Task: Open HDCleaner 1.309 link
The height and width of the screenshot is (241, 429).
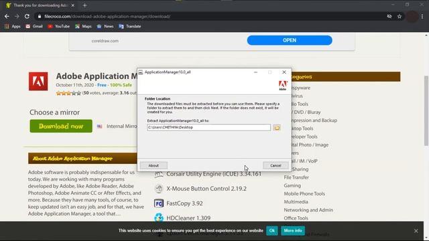Action: click(188, 218)
